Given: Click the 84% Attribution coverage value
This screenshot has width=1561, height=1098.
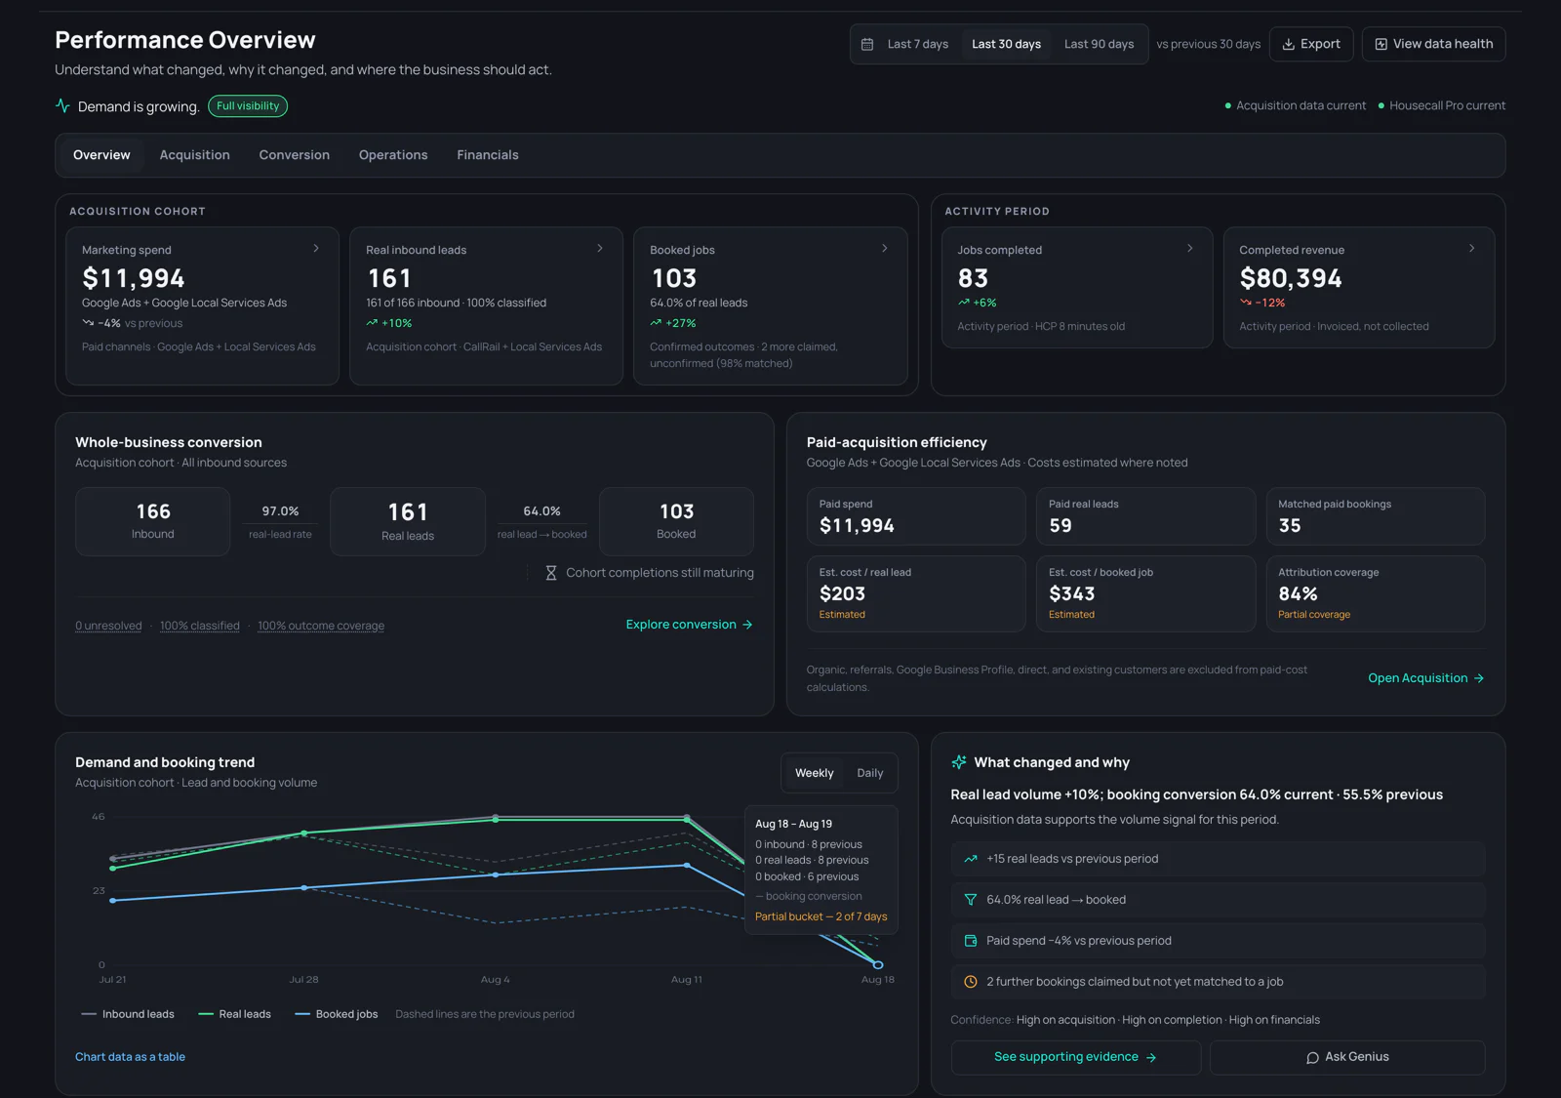Looking at the screenshot, I should (1298, 593).
